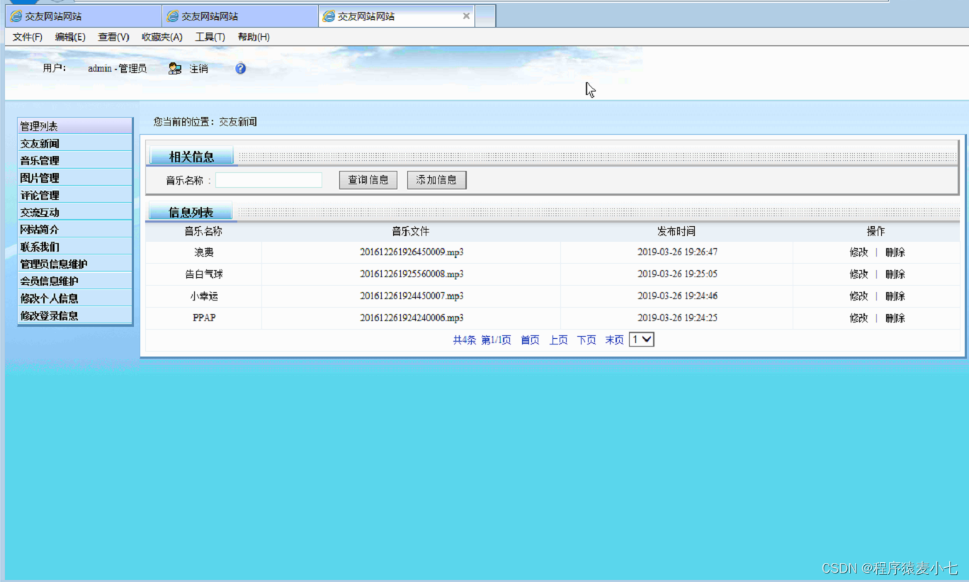The width and height of the screenshot is (969, 582).
Task: Open a new blank browser tab
Action: pyautogui.click(x=484, y=16)
